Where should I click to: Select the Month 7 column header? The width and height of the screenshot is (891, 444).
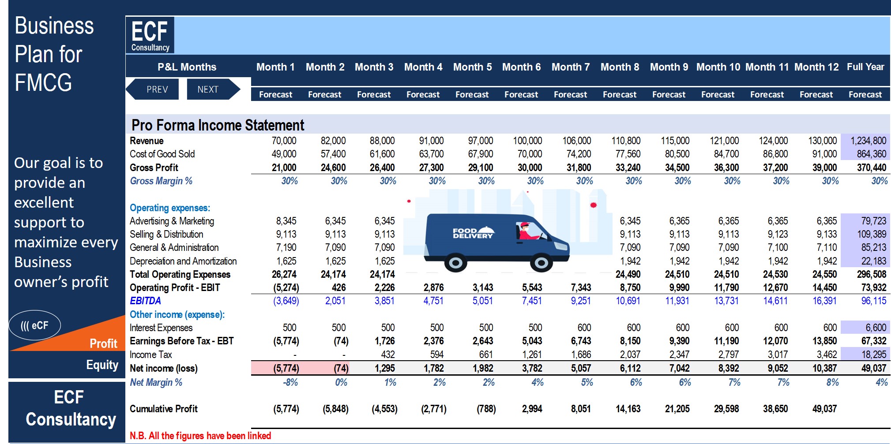570,67
